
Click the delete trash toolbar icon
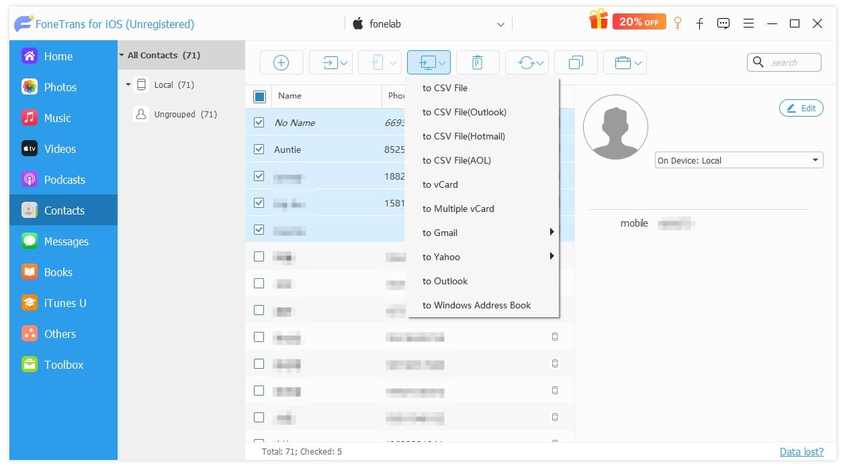[x=478, y=62]
